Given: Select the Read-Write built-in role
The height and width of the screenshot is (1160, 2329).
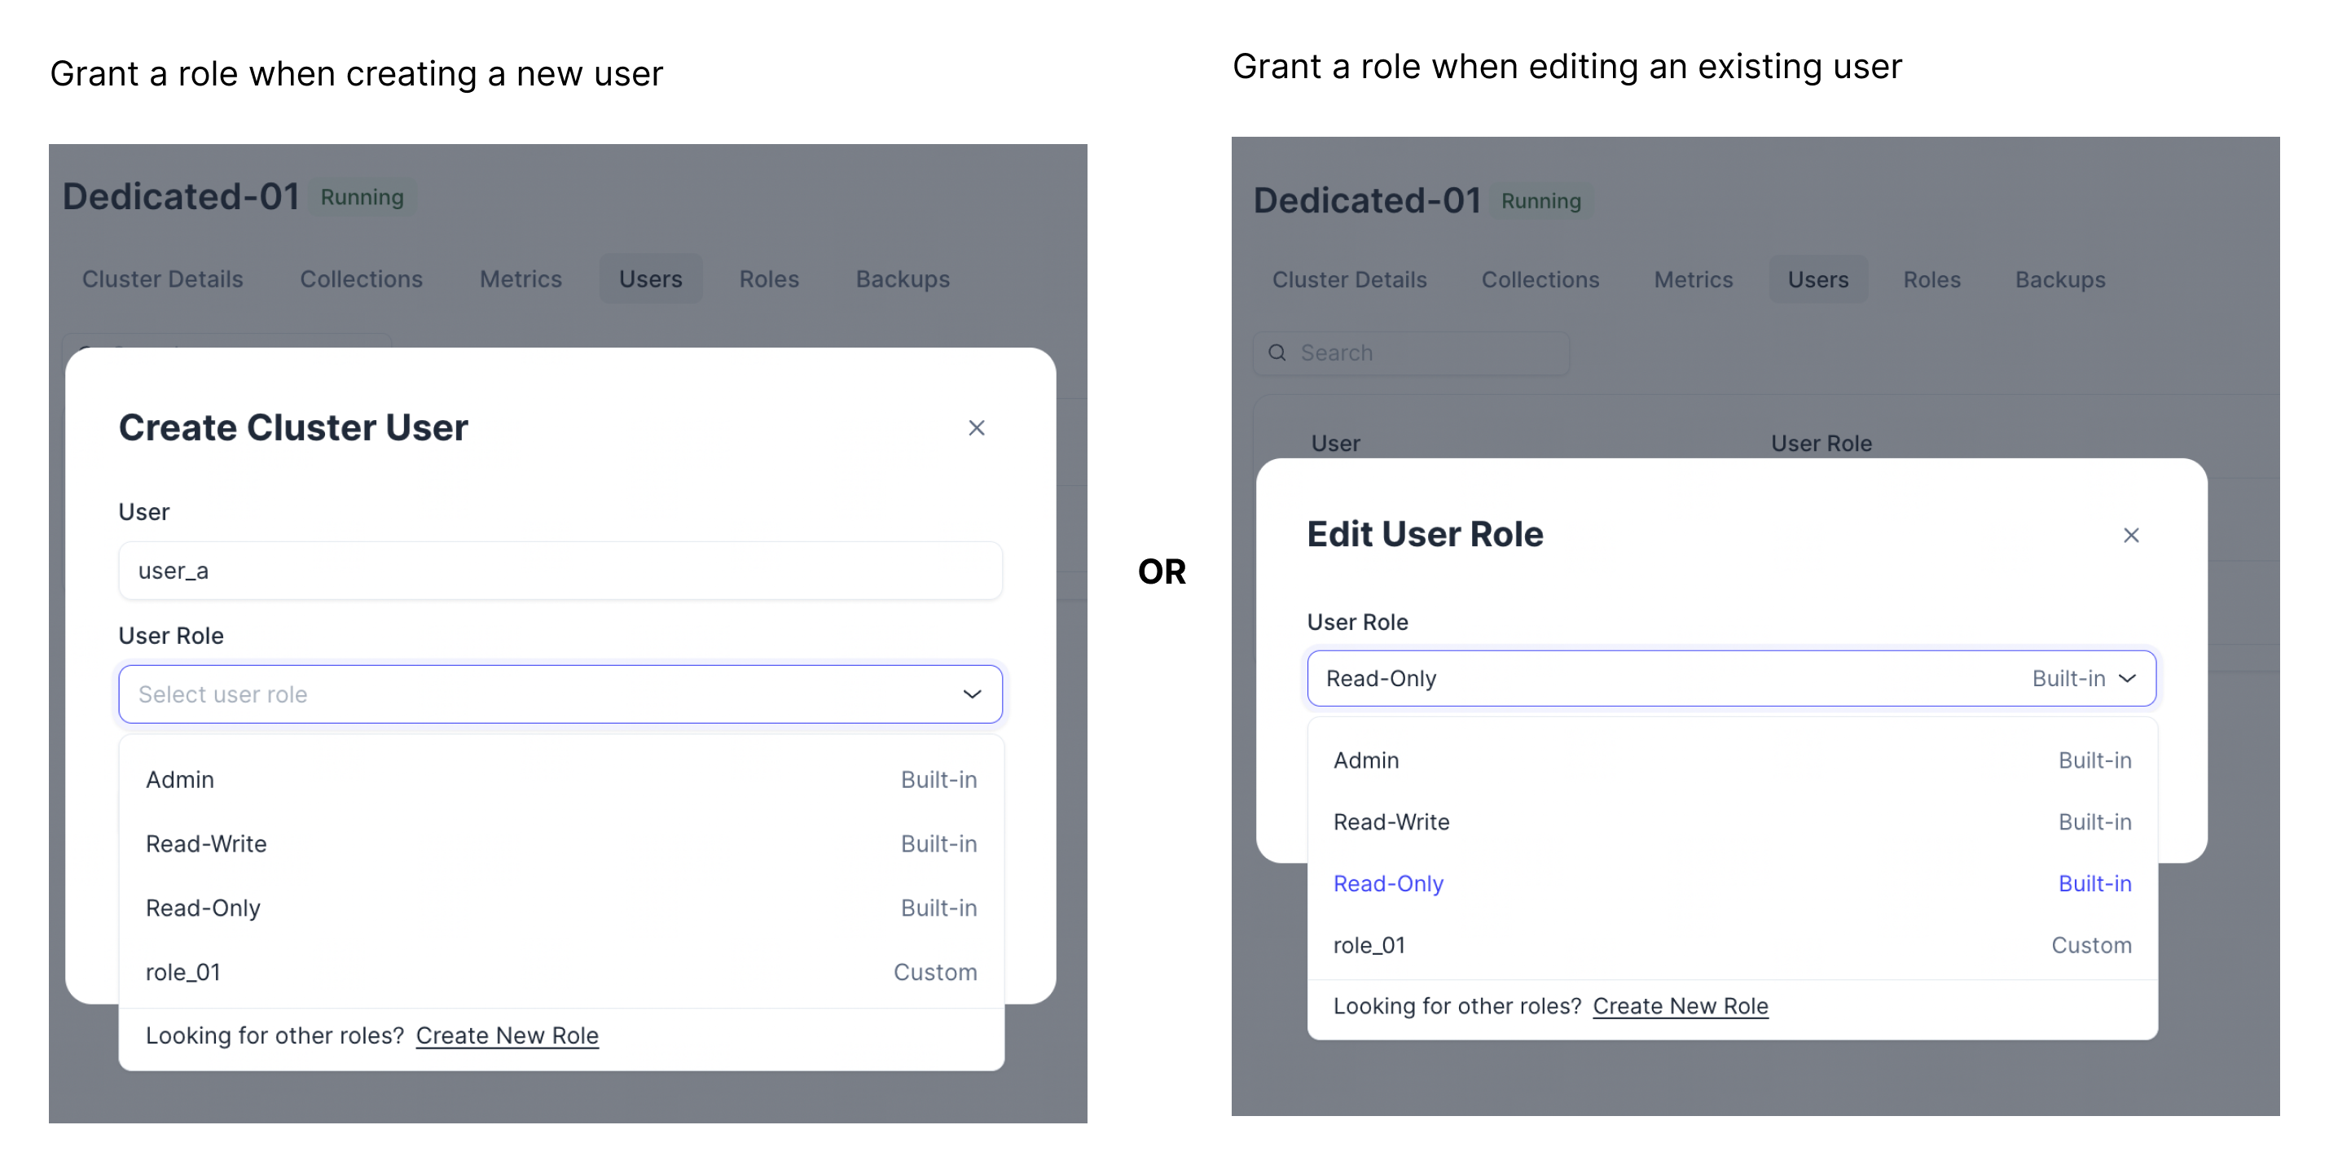Looking at the screenshot, I should tap(206, 843).
